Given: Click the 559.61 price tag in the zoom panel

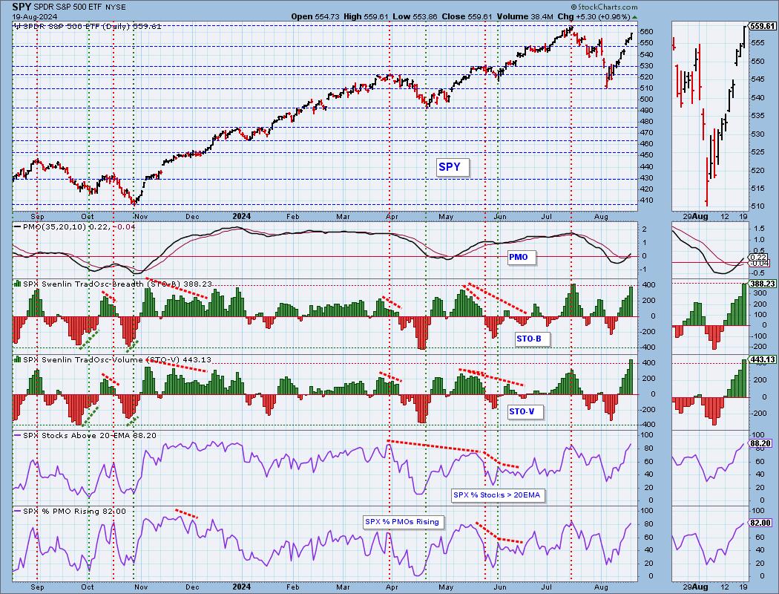Looking at the screenshot, I should point(763,26).
